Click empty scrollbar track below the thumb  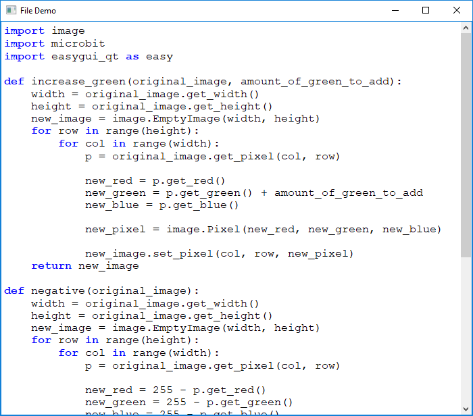(466, 331)
